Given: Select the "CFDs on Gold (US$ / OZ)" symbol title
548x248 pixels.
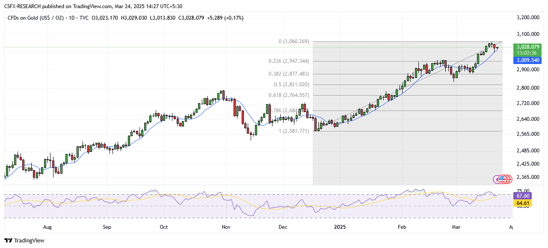Looking at the screenshot, I should pyautogui.click(x=36, y=18).
